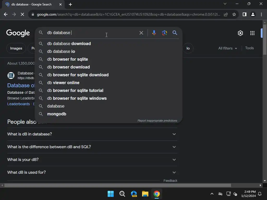This screenshot has width=267, height=200.
Task: Start voice search with microphone icon
Action: pos(154,33)
